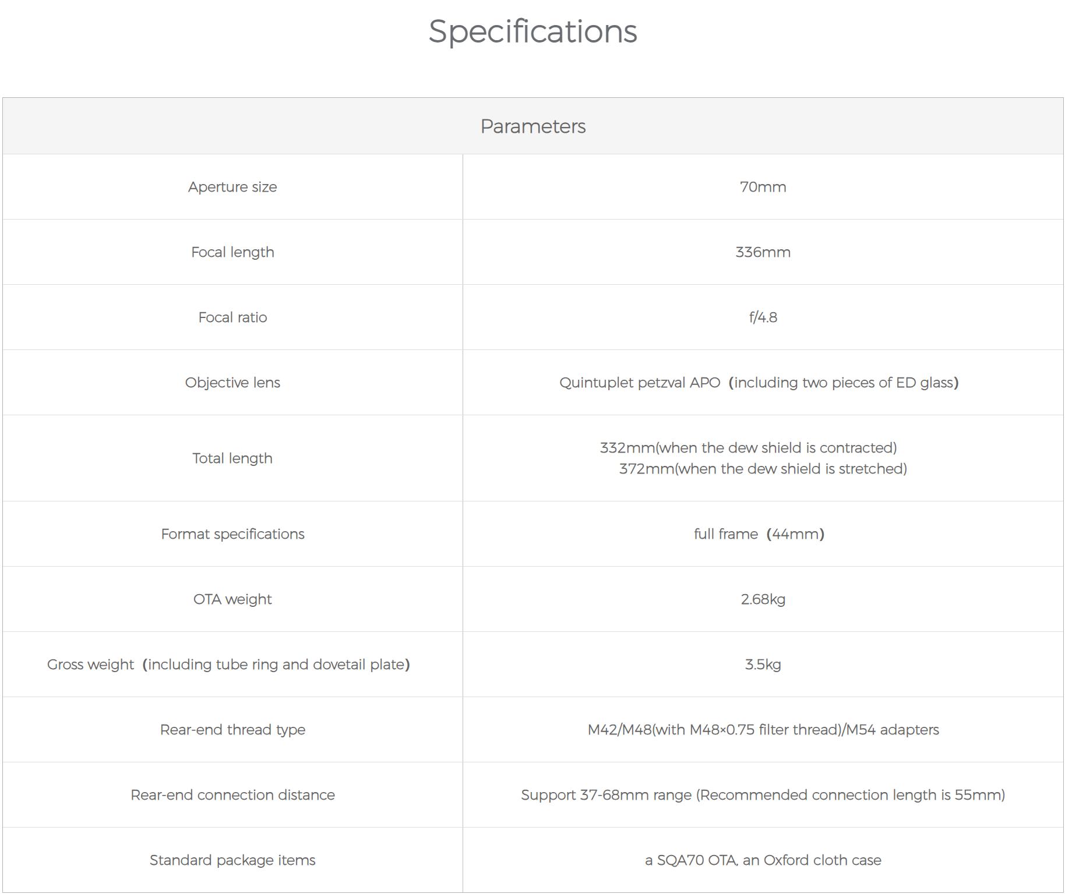Select the Focal length label
The width and height of the screenshot is (1065, 894).
232,252
